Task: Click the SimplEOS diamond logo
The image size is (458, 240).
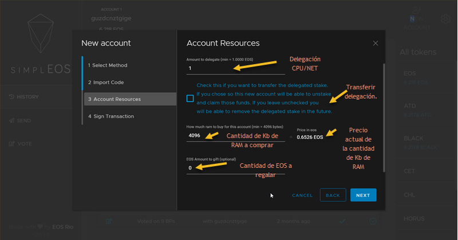Action: tap(41, 34)
